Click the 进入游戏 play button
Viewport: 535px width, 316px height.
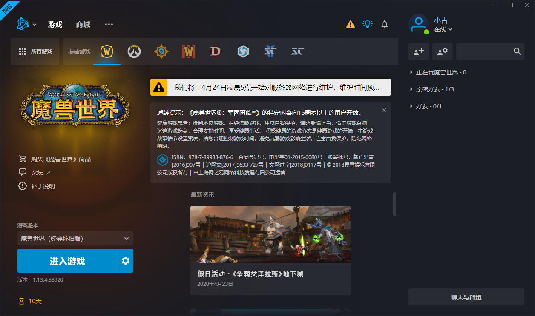click(67, 261)
